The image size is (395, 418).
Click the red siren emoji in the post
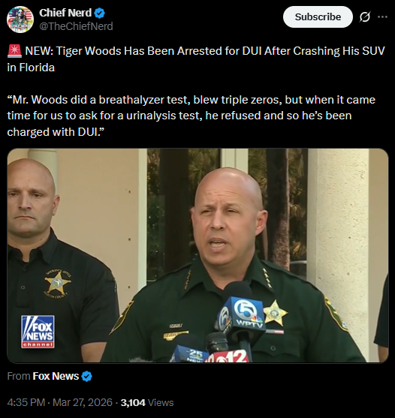click(14, 51)
